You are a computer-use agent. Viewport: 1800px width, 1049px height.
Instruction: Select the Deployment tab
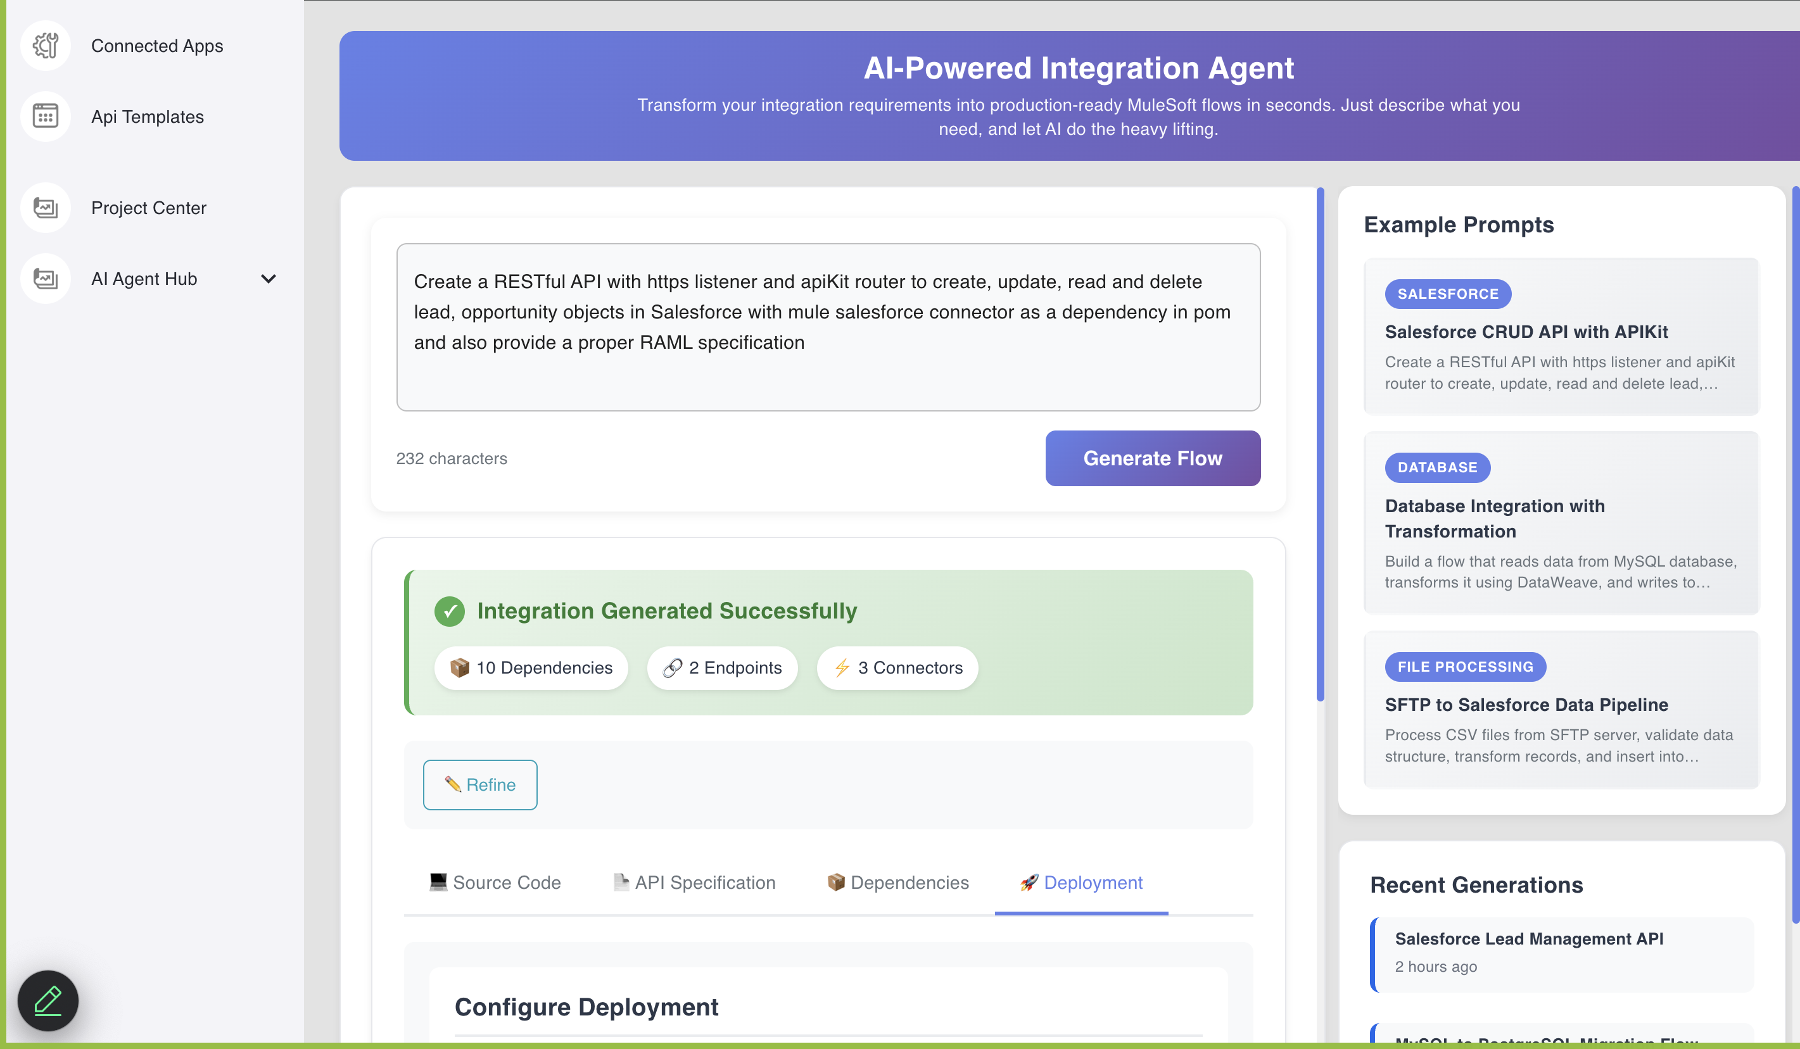point(1081,883)
